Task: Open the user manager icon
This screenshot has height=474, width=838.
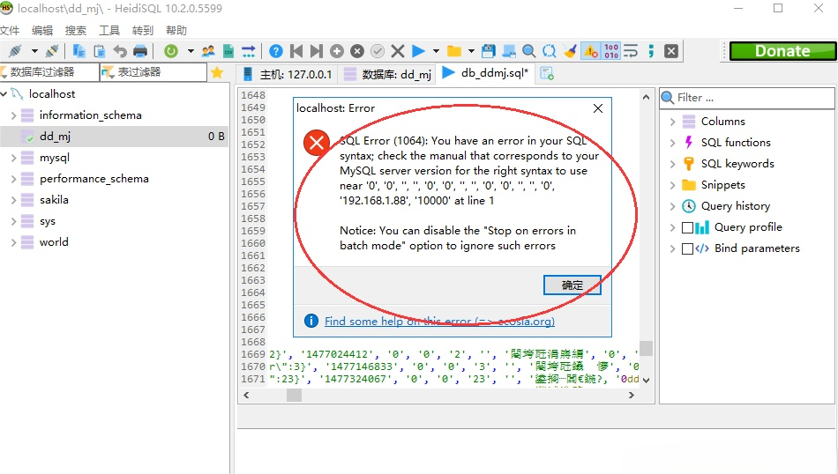Action: click(x=208, y=51)
